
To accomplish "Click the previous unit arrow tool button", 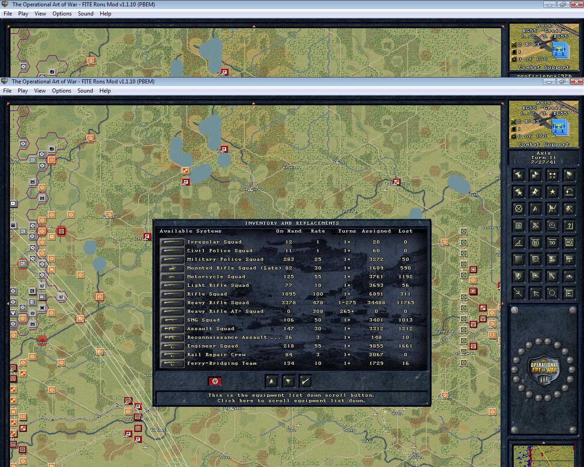I will 518,175.
